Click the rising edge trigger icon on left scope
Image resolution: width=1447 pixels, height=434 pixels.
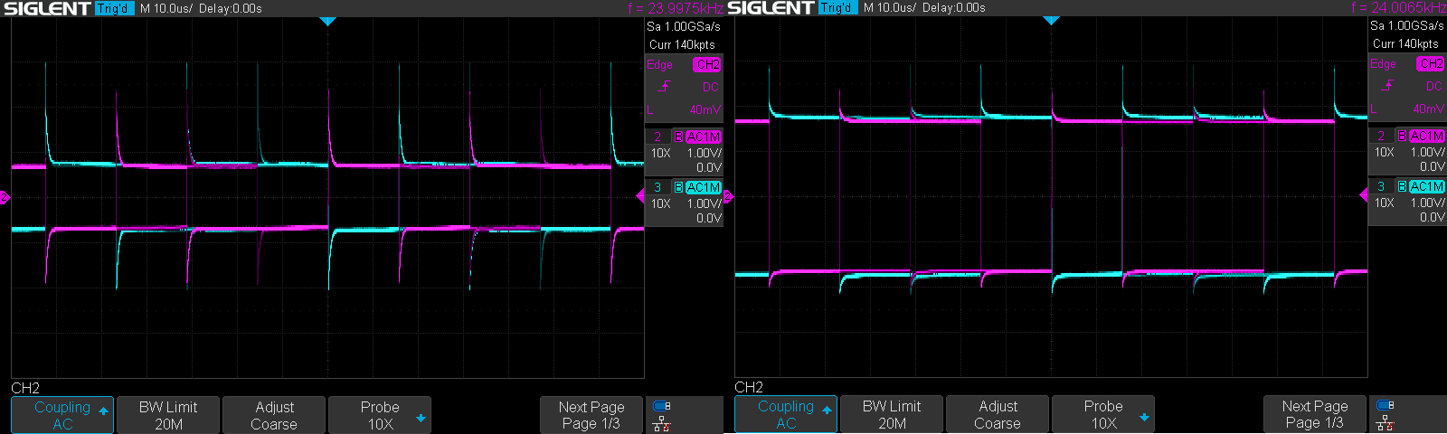665,87
